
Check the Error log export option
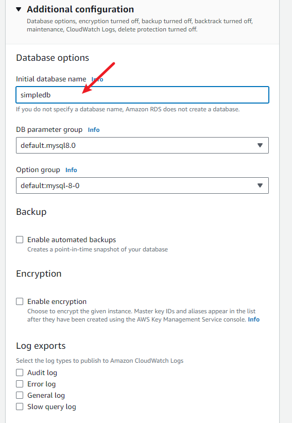click(20, 384)
